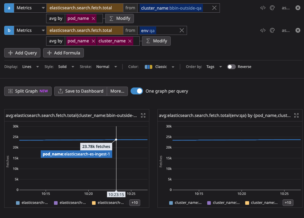Expand the left graph to fullscreen
Image resolution: width=304 pixels, height=218 pixels.
pyautogui.click(x=143, y=115)
